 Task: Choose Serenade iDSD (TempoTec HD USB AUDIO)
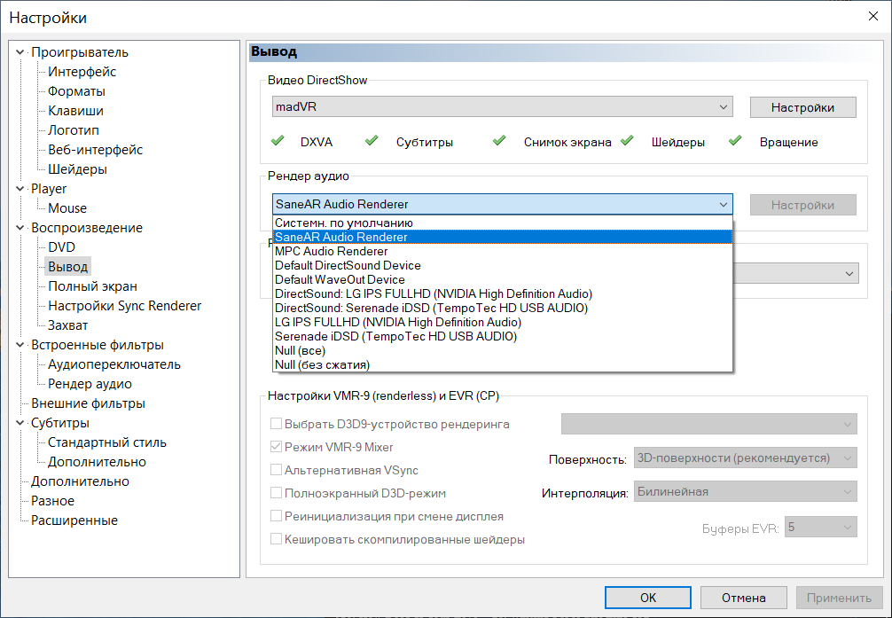point(395,336)
